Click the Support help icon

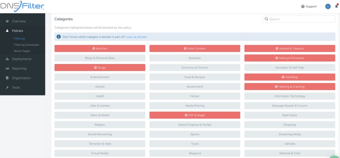pos(303,6)
